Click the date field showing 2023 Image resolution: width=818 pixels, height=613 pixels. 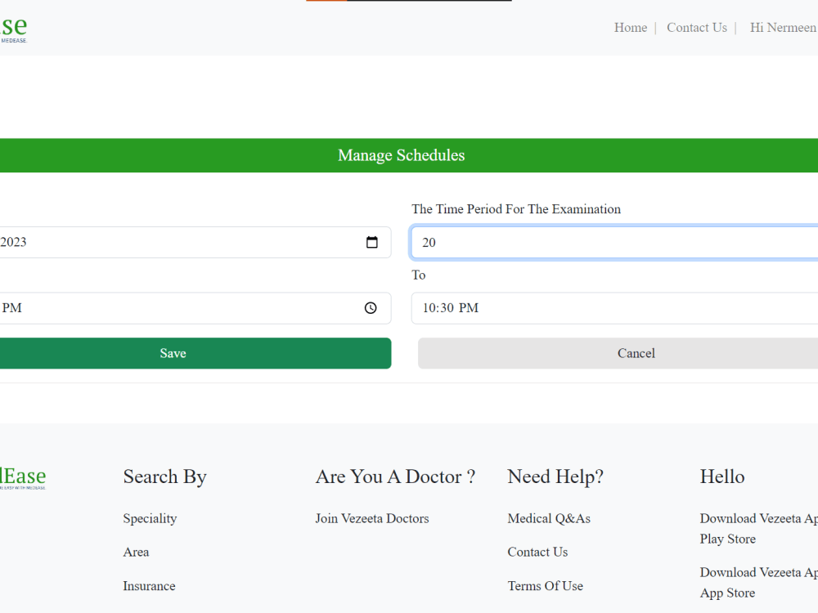[196, 243]
